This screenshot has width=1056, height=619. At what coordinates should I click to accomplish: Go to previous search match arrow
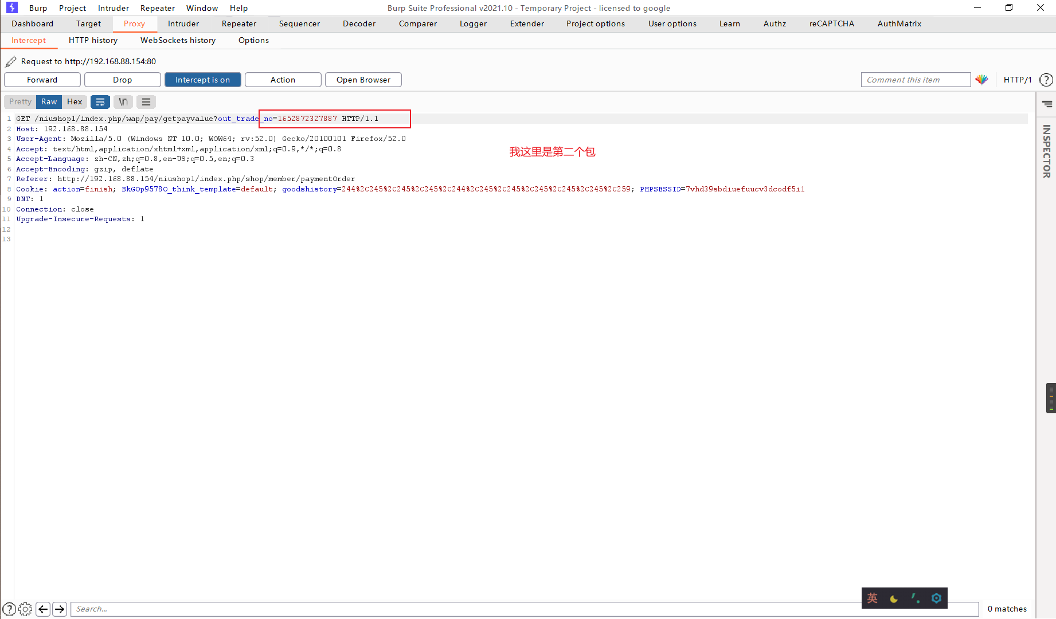[x=43, y=609]
